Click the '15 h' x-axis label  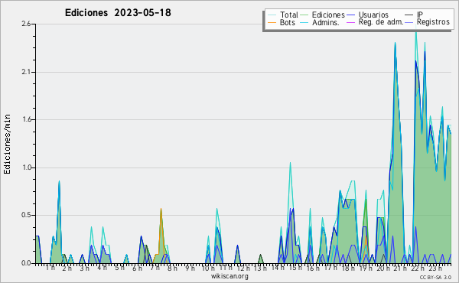295,268
